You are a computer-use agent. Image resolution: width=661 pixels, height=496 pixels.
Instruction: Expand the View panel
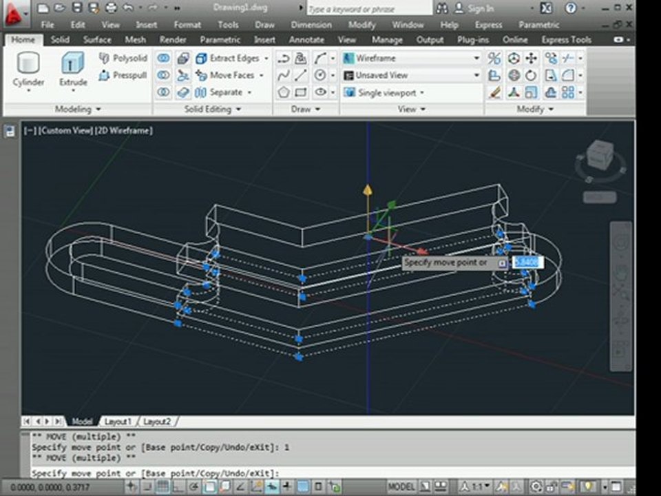pyautogui.click(x=412, y=110)
